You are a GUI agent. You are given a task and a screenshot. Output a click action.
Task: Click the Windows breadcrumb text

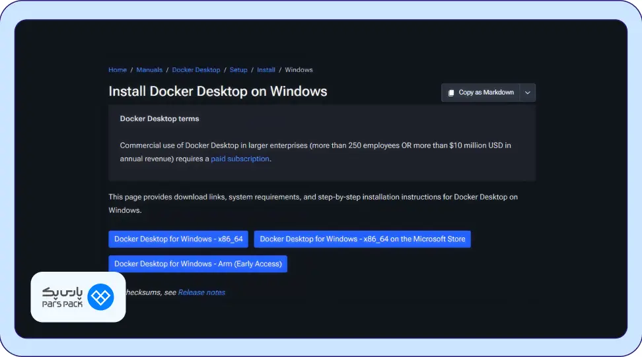299,70
